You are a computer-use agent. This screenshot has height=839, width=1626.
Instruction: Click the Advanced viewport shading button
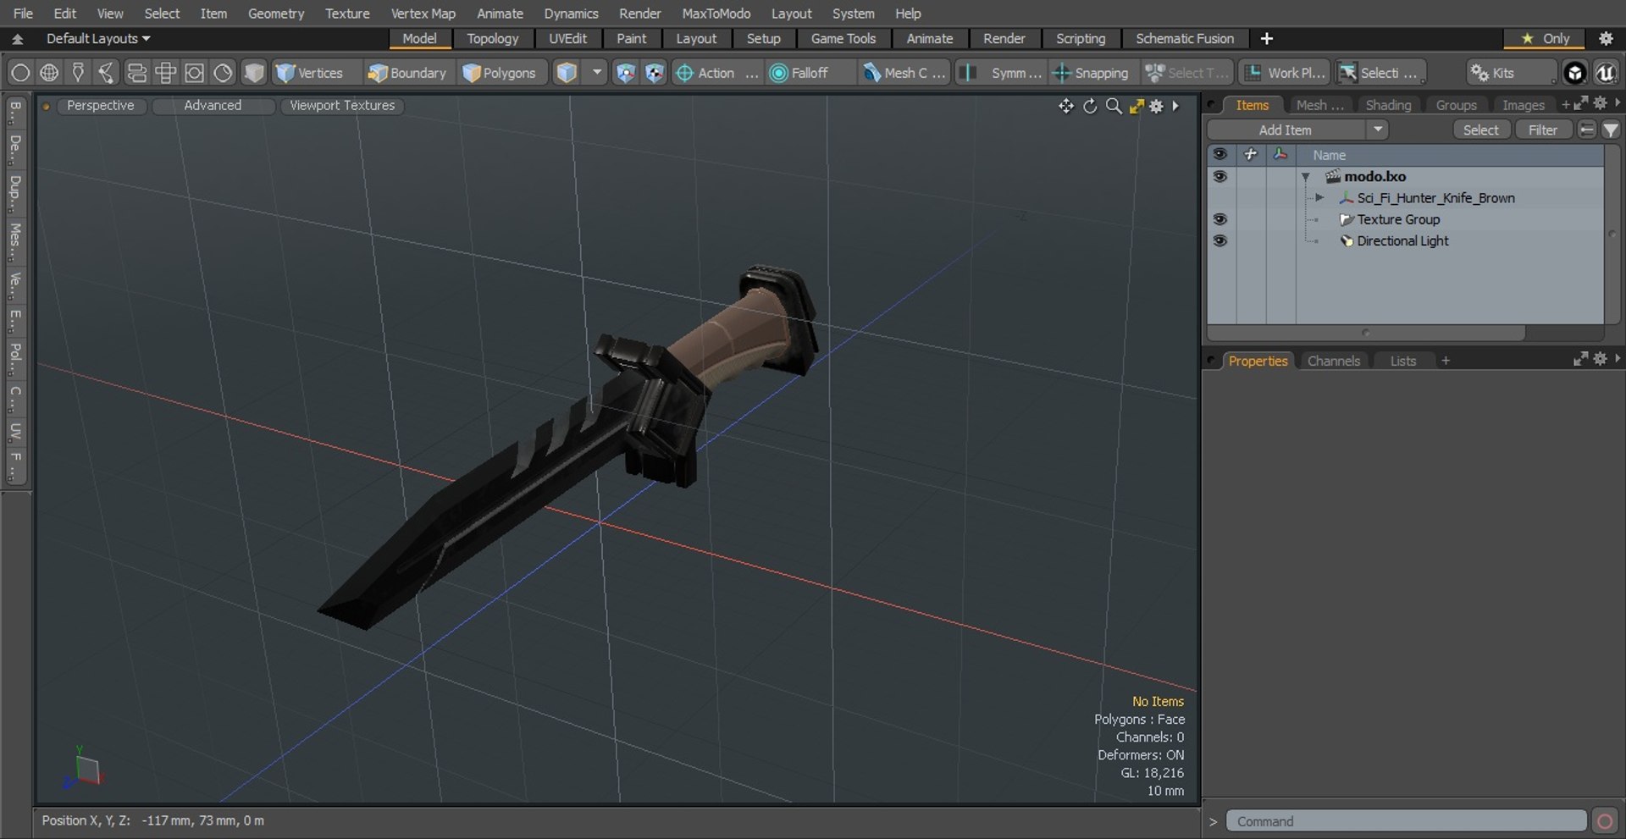pos(213,106)
